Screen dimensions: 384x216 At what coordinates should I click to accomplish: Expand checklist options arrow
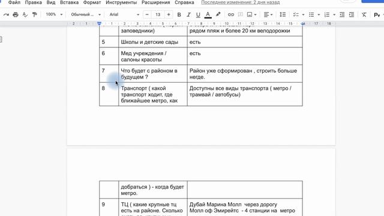pyautogui.click(x=303, y=14)
